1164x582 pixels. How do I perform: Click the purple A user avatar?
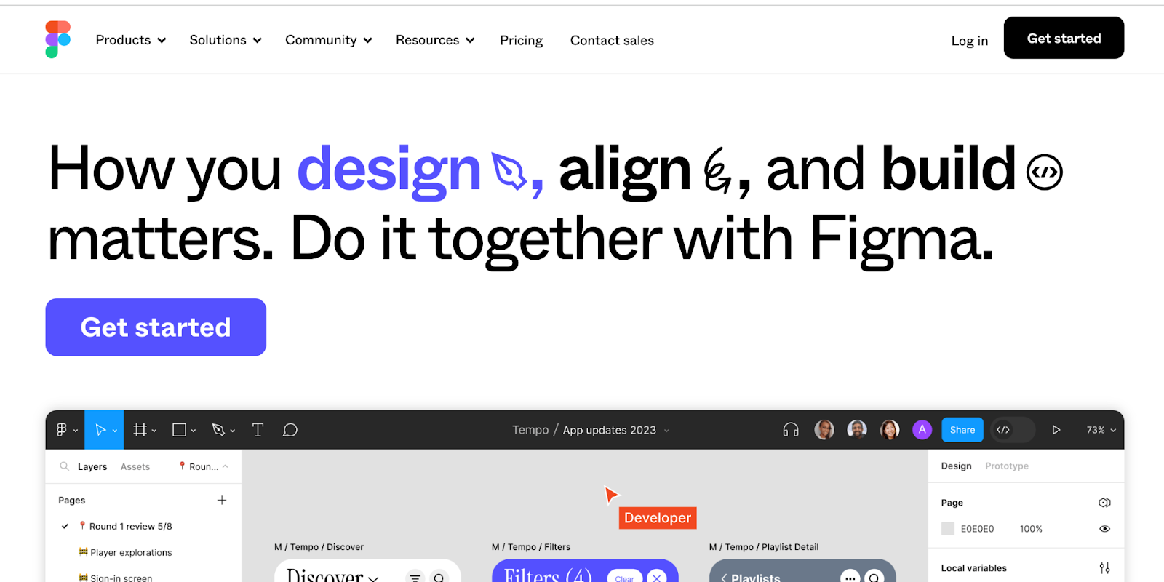pyautogui.click(x=922, y=429)
